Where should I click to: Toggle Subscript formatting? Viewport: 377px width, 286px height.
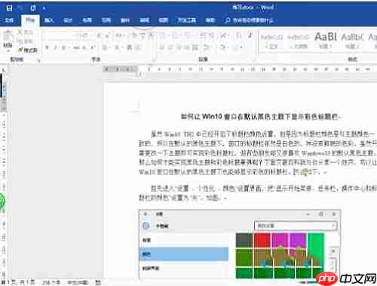(x=84, y=48)
